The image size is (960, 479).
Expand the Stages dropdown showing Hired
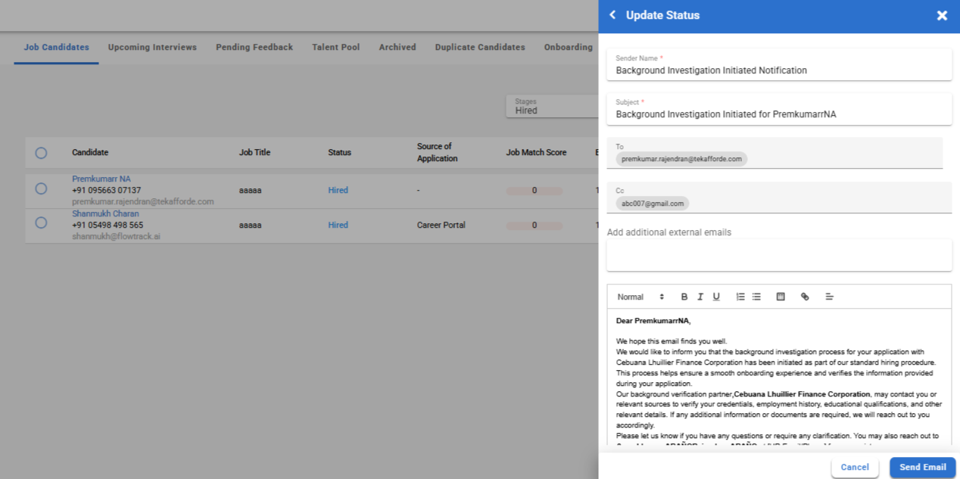[553, 106]
